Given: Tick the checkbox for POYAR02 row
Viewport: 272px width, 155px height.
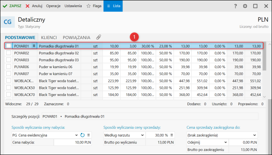Looking at the screenshot, I should point(8,53).
